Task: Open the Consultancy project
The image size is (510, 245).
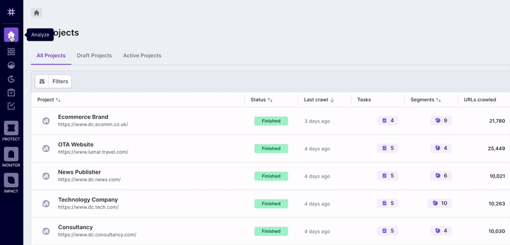Action: pyautogui.click(x=75, y=227)
